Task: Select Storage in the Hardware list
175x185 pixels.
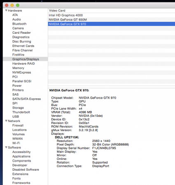Action: click(18, 108)
